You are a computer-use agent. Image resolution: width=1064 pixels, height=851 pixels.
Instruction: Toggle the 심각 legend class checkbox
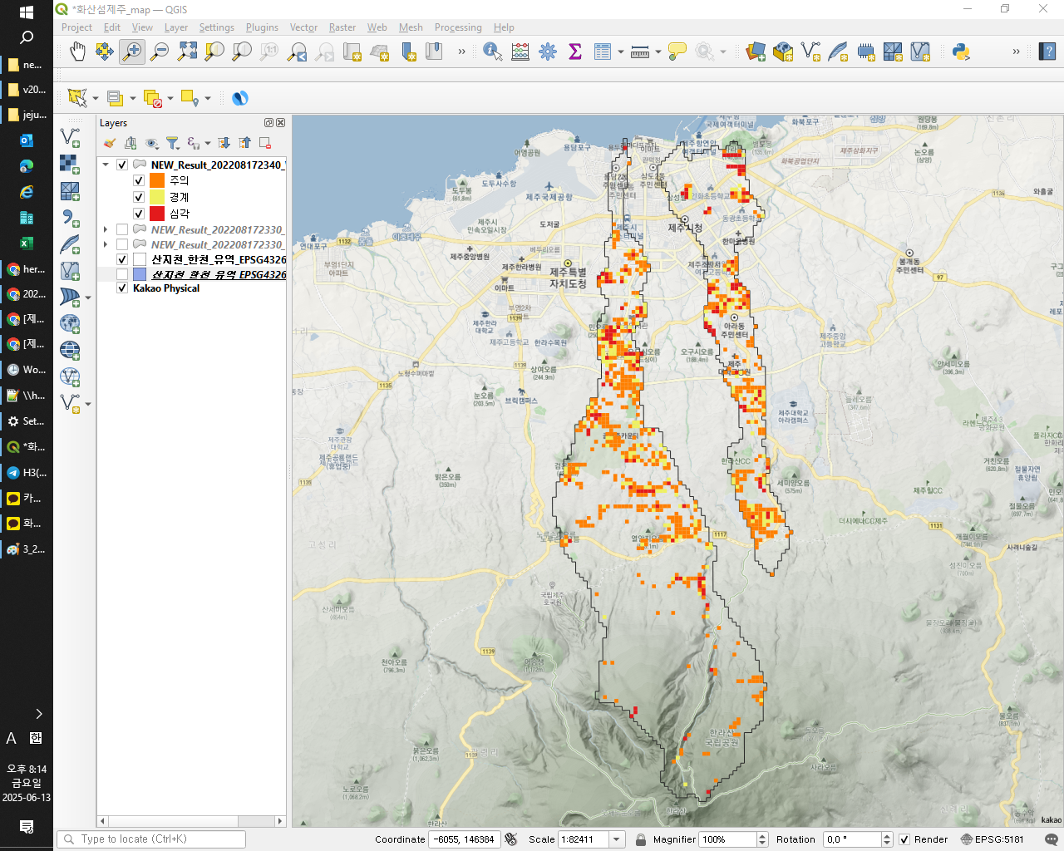[x=139, y=214]
